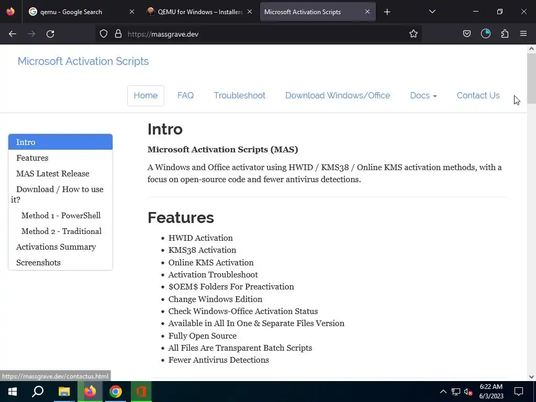Open the tracking protection shield icon
The width and height of the screenshot is (536, 402).
(104, 34)
